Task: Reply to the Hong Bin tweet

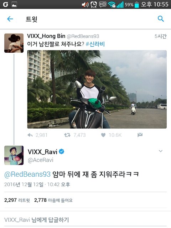Action: click(x=30, y=135)
